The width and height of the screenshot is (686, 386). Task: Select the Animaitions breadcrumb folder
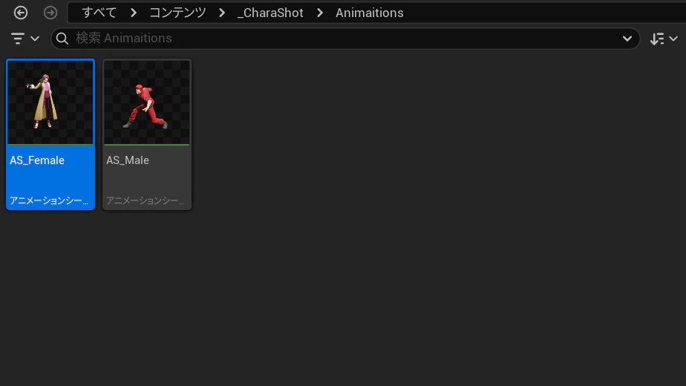[x=369, y=13]
